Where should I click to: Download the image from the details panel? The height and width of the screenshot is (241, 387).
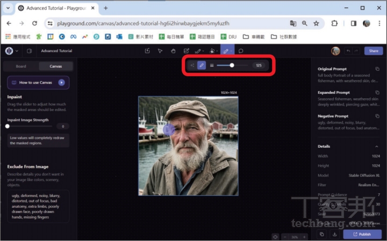[335, 234]
